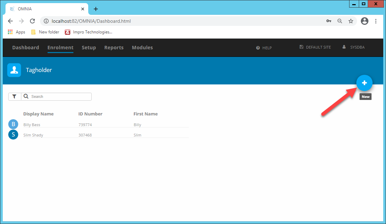Open saved passwords key icon
The width and height of the screenshot is (386, 224).
[329, 21]
